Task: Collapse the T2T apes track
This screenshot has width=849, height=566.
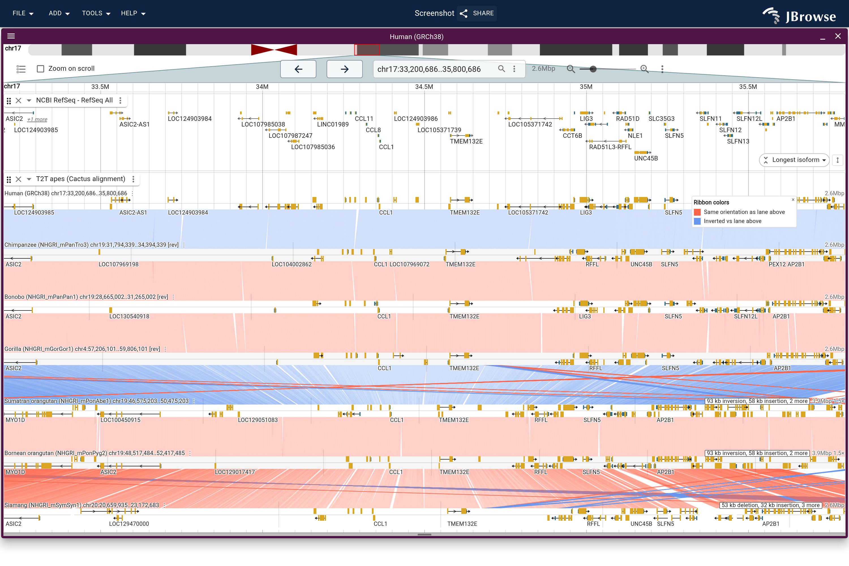Action: point(29,179)
